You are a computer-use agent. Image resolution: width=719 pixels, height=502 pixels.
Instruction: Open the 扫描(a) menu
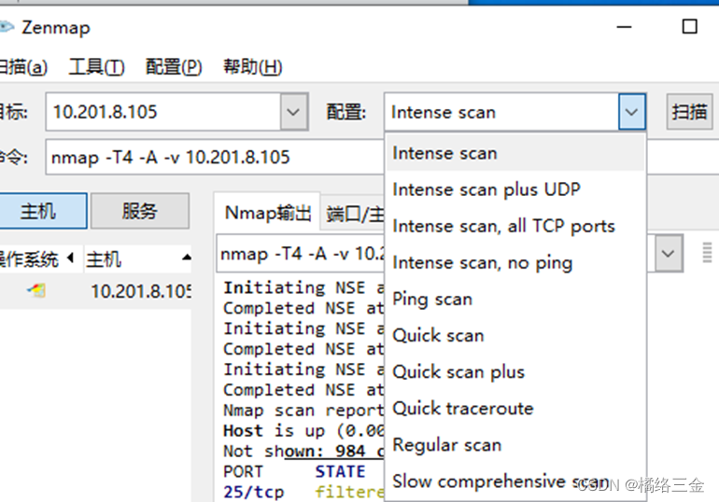23,67
